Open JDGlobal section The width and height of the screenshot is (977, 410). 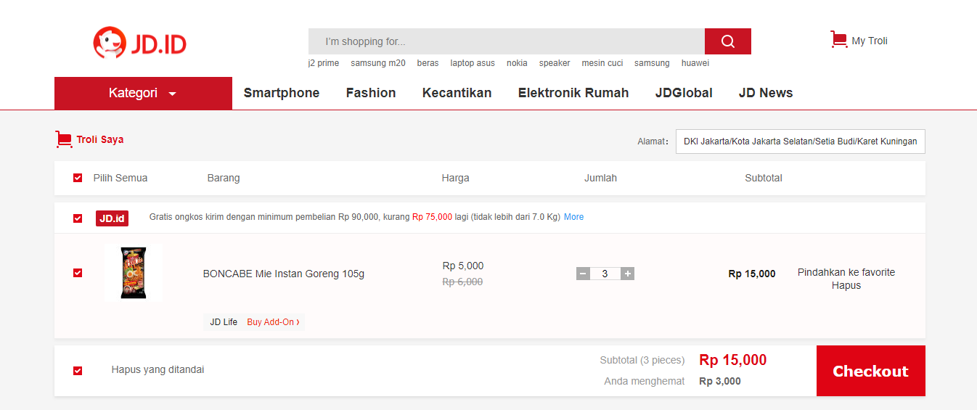[684, 93]
